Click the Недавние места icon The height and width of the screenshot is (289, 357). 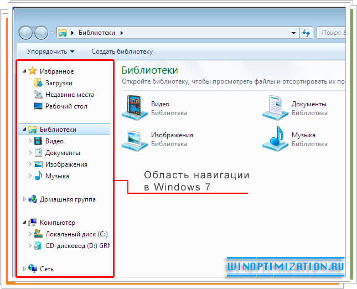point(38,94)
